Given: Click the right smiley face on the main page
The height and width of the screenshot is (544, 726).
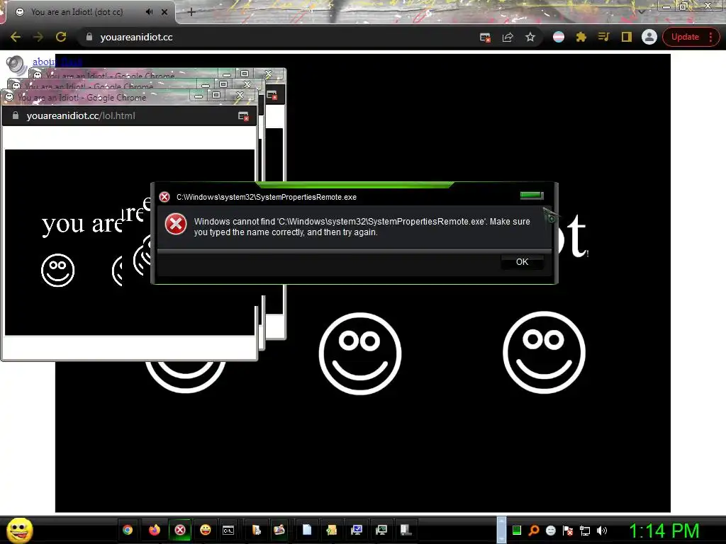Looking at the screenshot, I should point(544,353).
